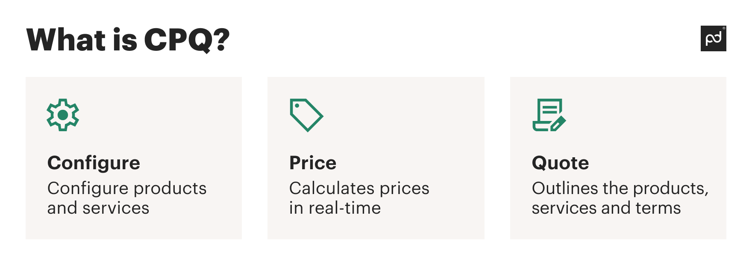The image size is (752, 259).
Task: Click the word 'and' under Configure
Action: [62, 208]
